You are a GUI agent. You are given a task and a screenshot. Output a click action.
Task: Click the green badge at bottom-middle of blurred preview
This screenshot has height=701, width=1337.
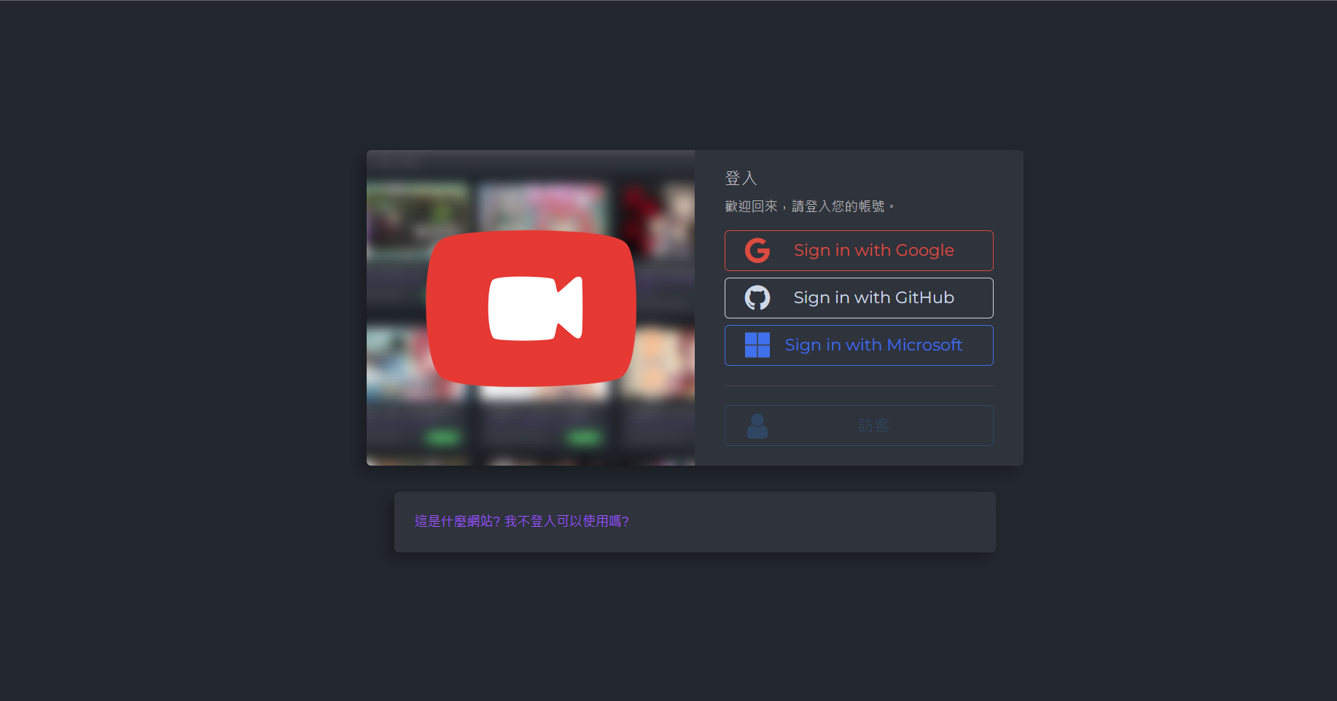point(583,437)
